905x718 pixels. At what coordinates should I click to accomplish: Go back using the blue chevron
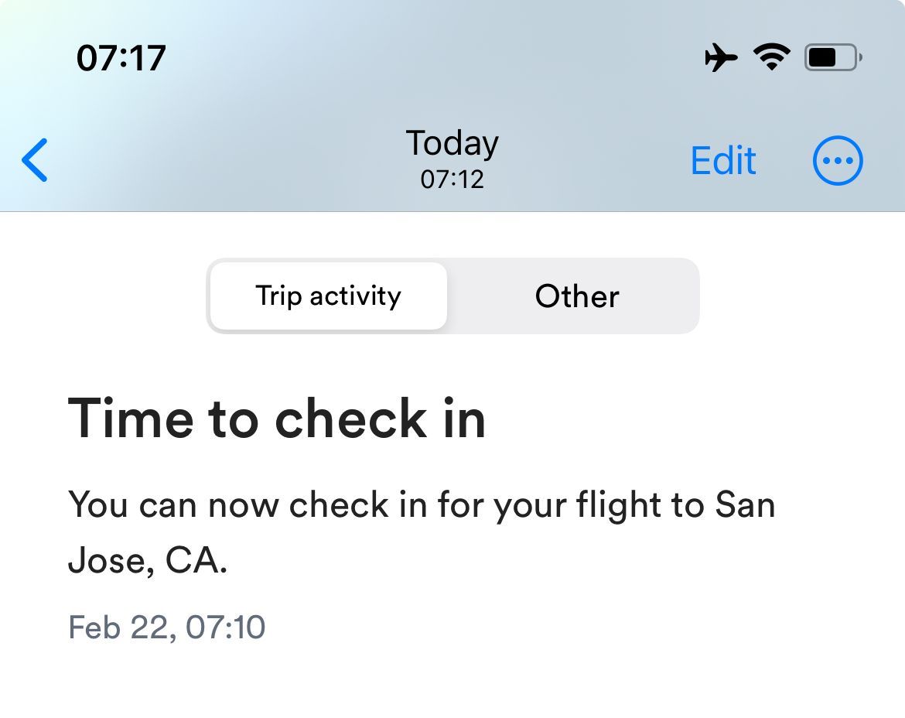click(35, 160)
